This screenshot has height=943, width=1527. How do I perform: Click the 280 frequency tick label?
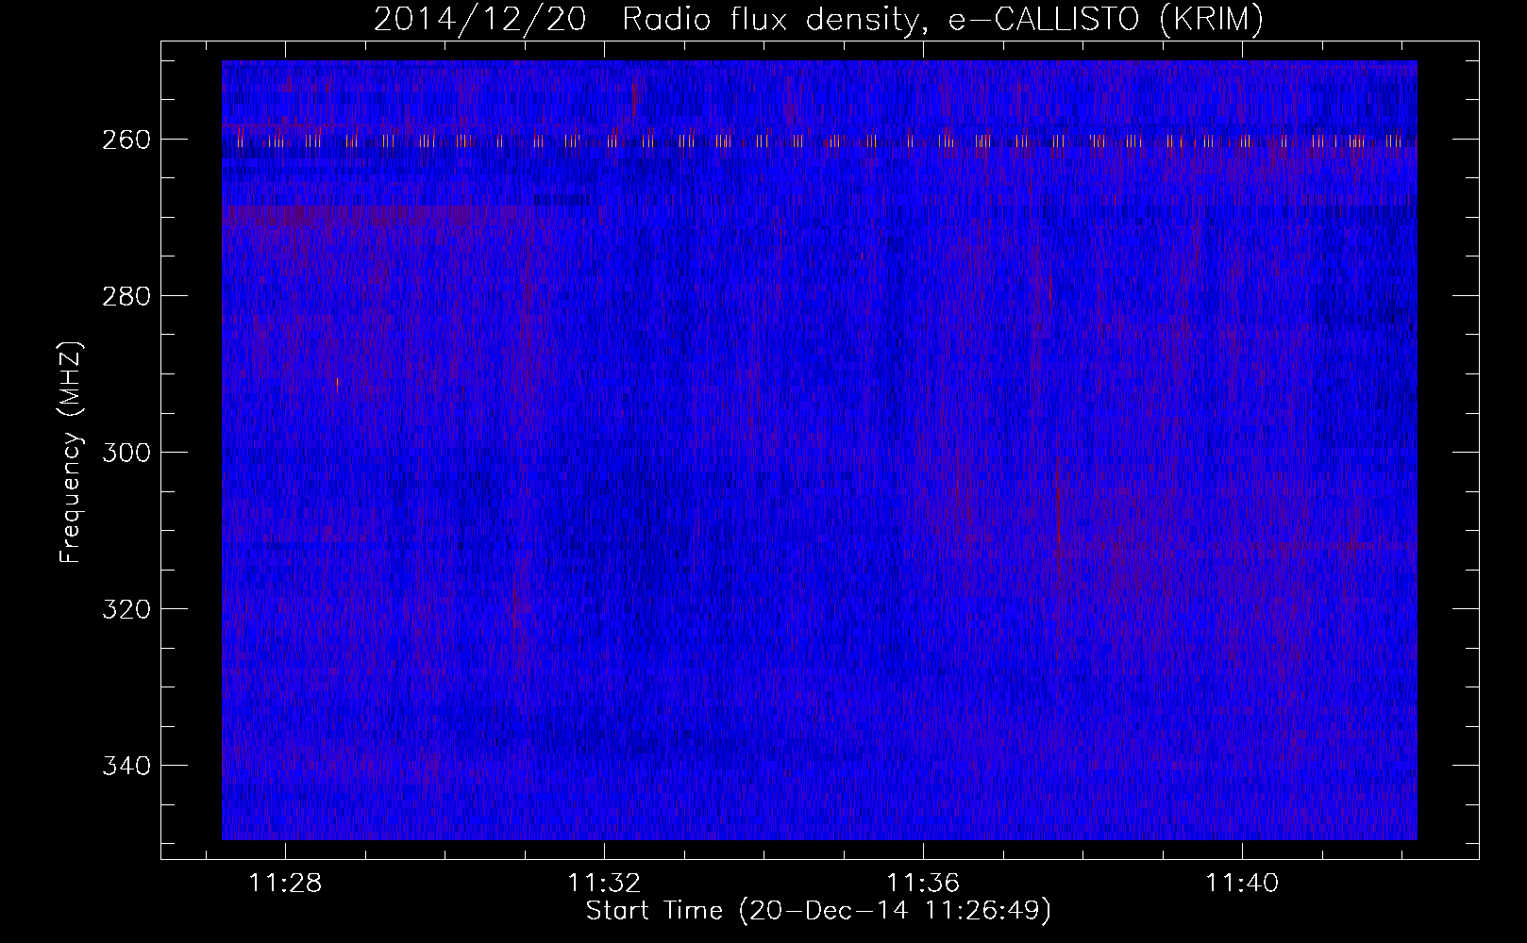point(126,296)
